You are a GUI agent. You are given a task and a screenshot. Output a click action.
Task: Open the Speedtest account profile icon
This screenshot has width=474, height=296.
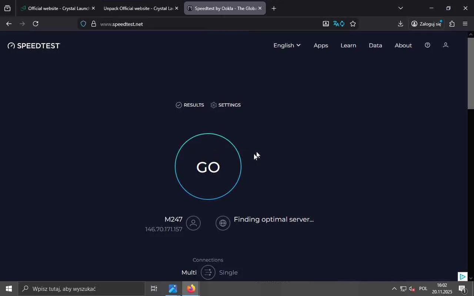pyautogui.click(x=446, y=45)
